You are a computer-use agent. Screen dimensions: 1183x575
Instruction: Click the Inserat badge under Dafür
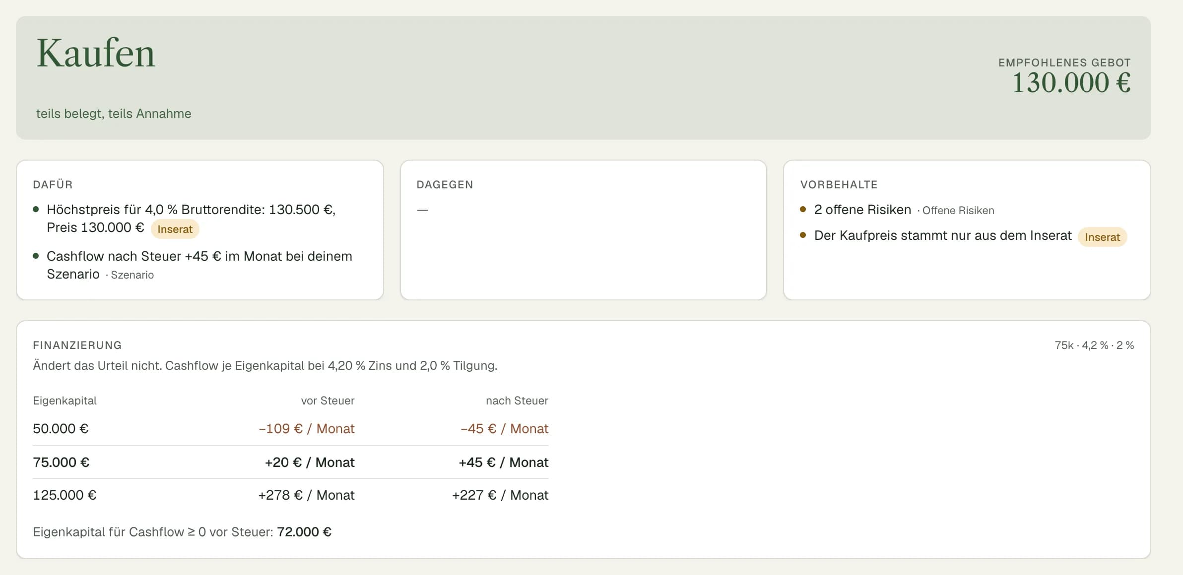tap(175, 229)
